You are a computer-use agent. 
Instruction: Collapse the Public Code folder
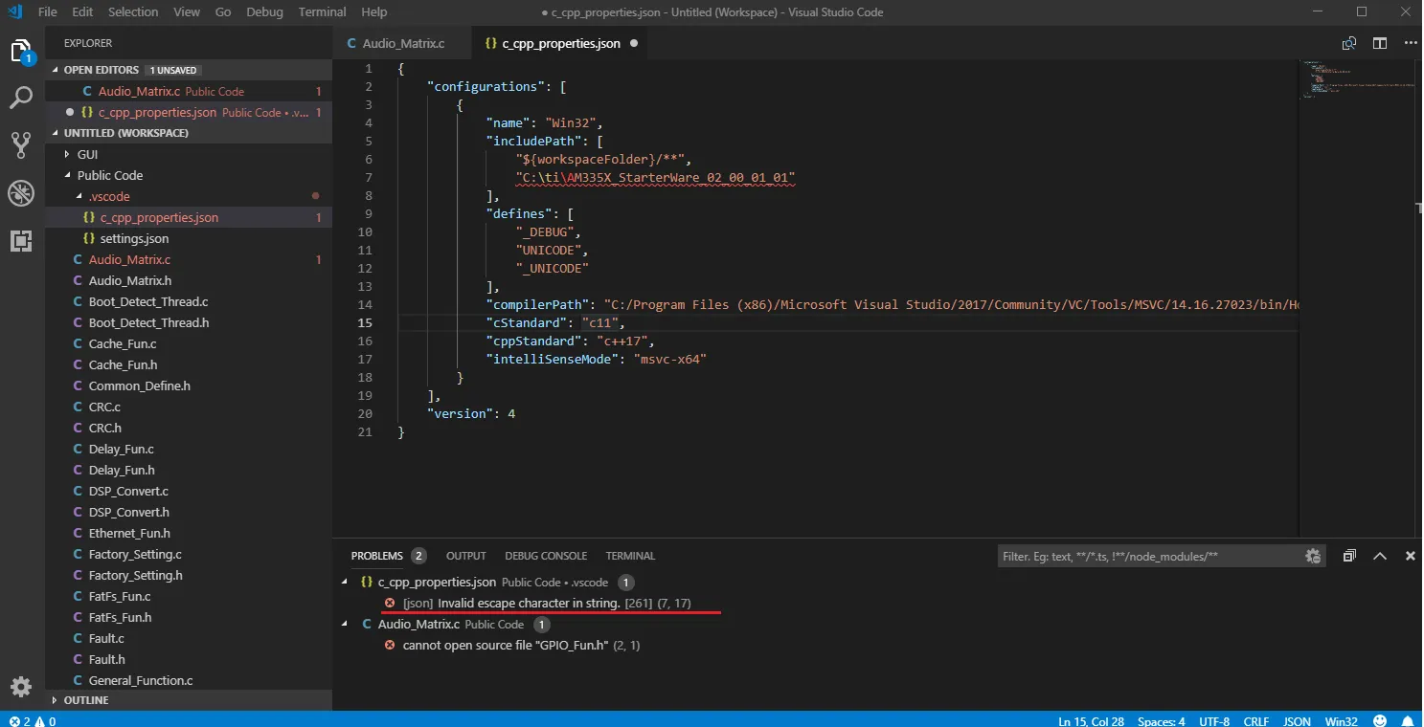tap(109, 175)
